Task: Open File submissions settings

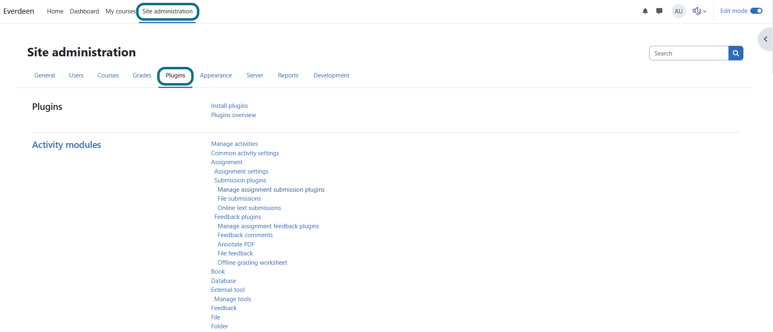Action: 239,199
